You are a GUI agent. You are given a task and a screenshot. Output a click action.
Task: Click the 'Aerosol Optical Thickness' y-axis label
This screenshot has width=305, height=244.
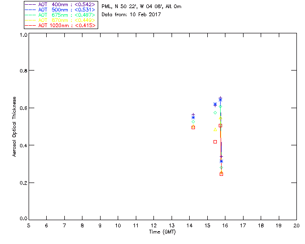[14, 127]
